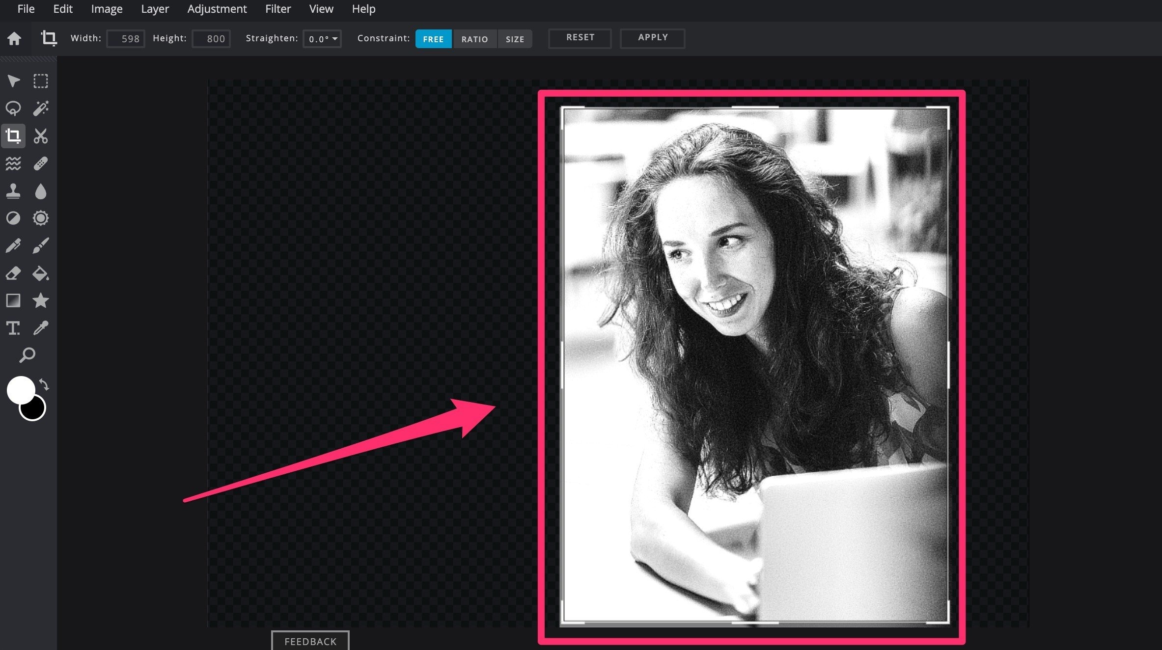Switch crop constraint to RATIO

[474, 39]
